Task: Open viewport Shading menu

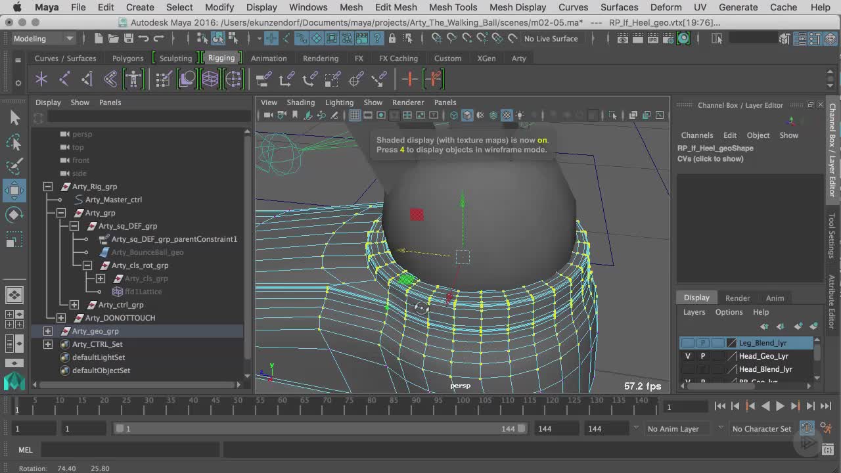Action: (300, 102)
